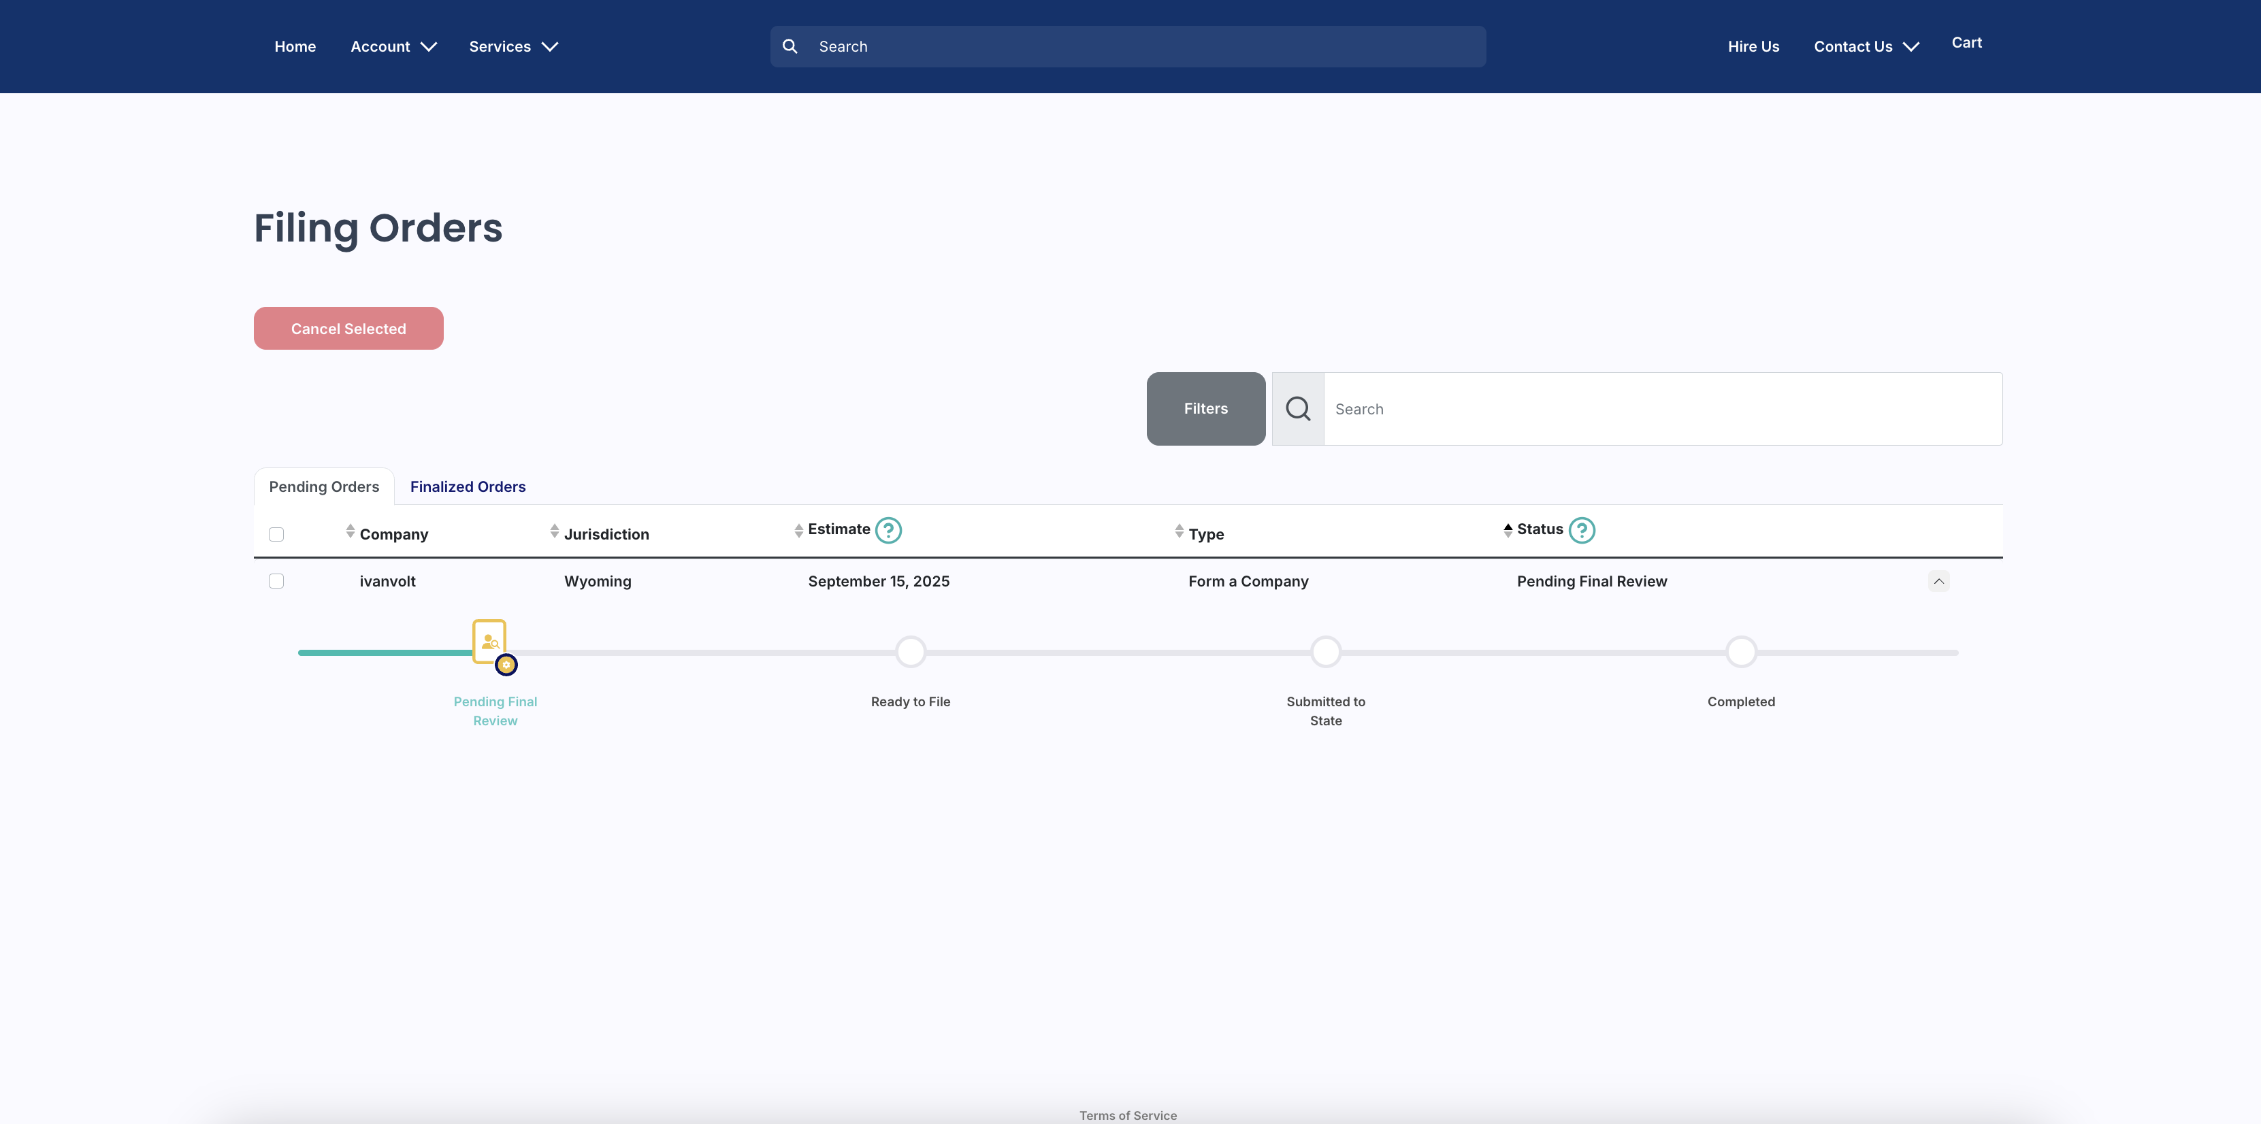Screen dimensions: 2261x1124
Task: Open the Filters button
Action: pyautogui.click(x=1205, y=409)
